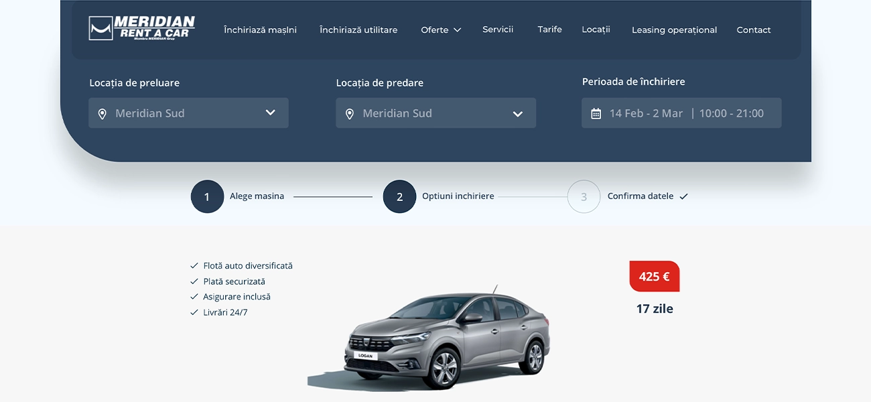
Task: Click the Locația de preluare label
Action: (135, 83)
